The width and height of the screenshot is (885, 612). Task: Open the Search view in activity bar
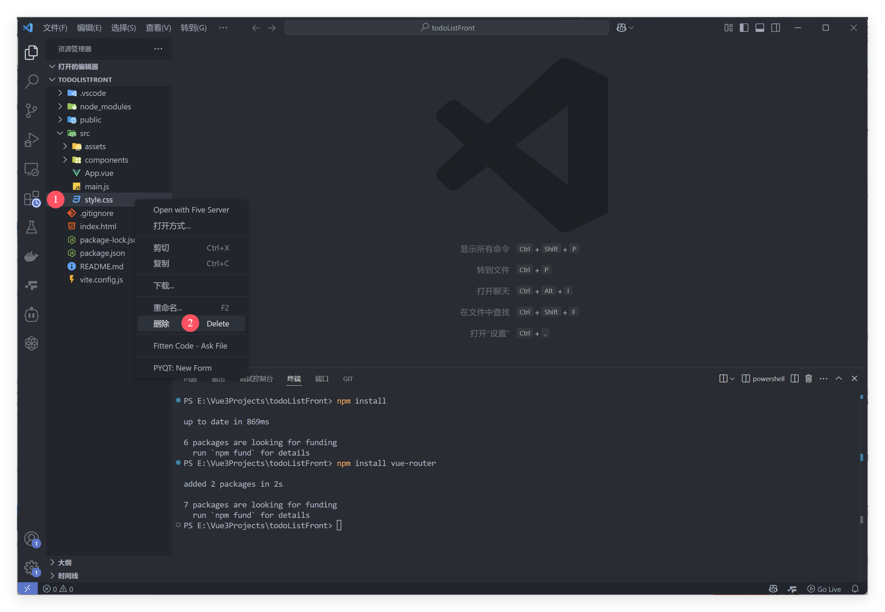point(32,81)
